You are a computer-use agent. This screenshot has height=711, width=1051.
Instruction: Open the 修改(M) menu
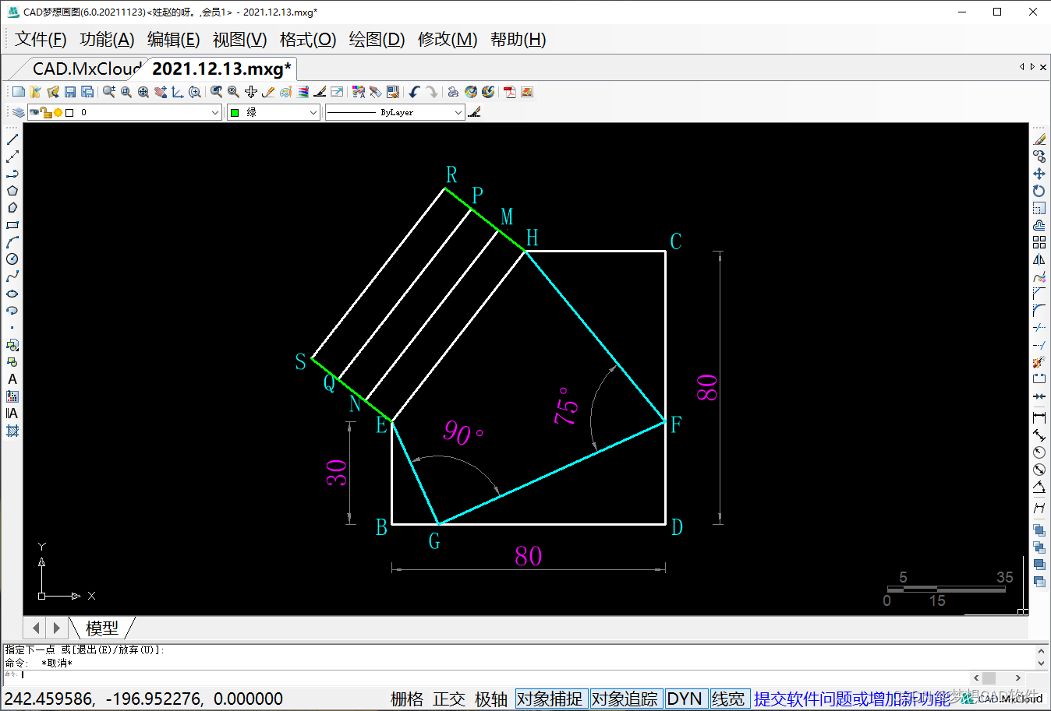pyautogui.click(x=448, y=39)
